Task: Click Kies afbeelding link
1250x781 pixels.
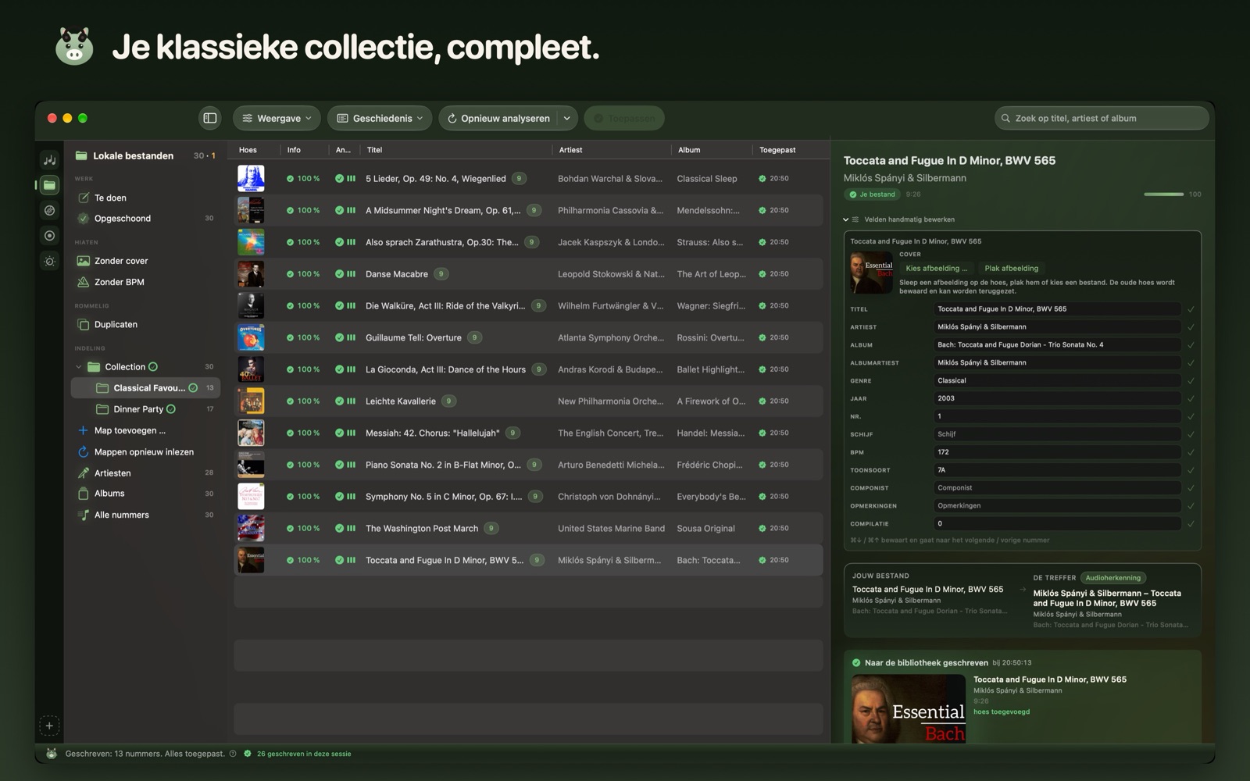Action: tap(936, 268)
